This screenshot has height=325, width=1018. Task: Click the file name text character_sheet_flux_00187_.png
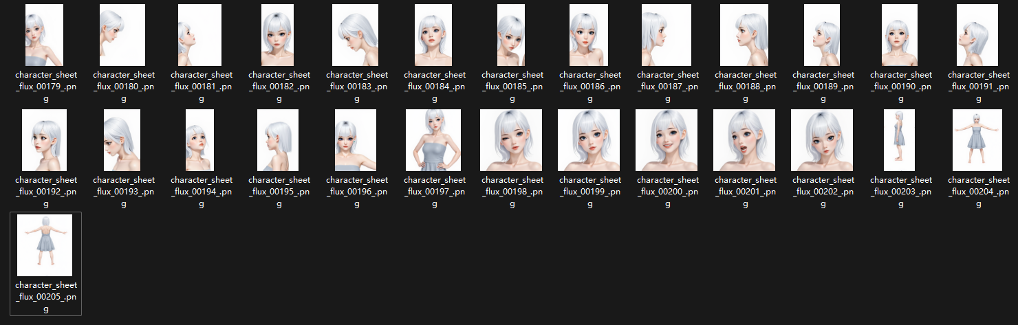pyautogui.click(x=668, y=87)
